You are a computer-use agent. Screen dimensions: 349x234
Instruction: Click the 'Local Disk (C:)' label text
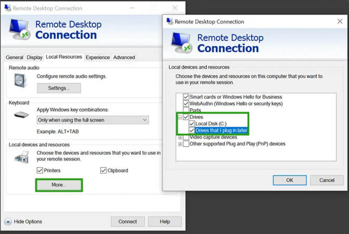click(211, 124)
